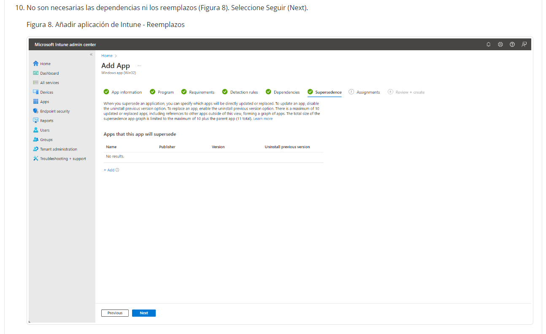
Task: Select Apps in the sidebar
Action: [x=41, y=102]
